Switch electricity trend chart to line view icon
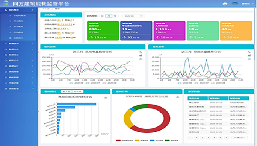The width and height of the screenshot is (257, 146). [141, 52]
